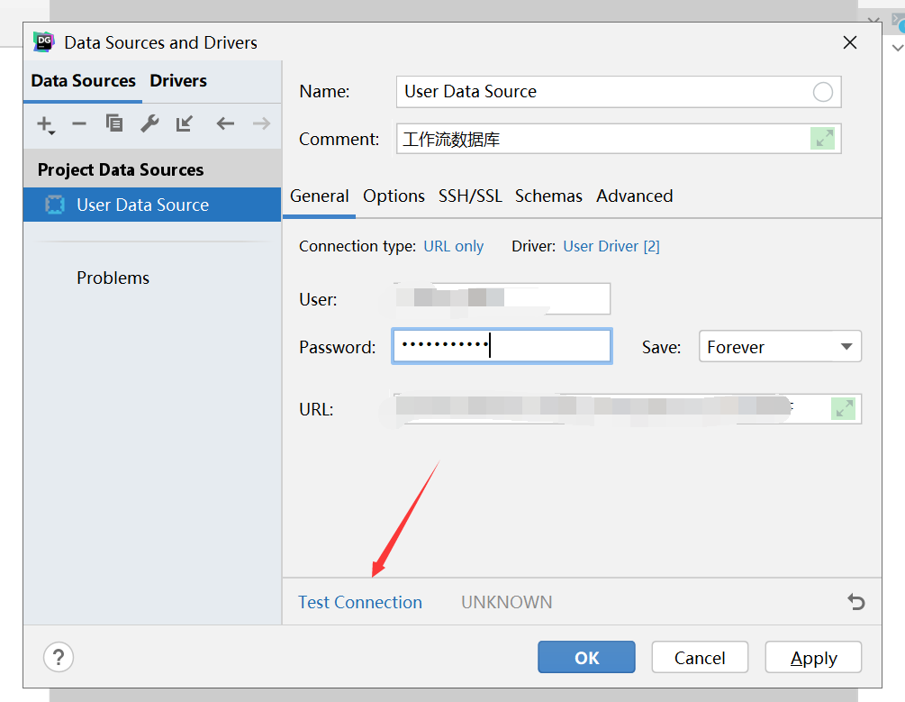Focus the URL input field

(628, 408)
